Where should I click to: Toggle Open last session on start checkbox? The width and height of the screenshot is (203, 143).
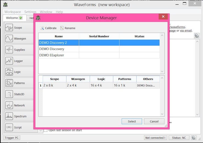[x=46, y=130]
